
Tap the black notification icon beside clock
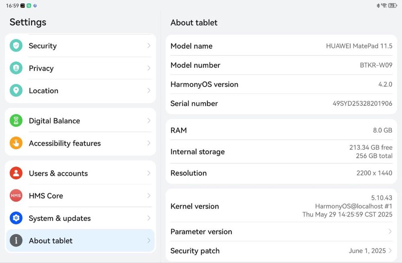coord(23,6)
